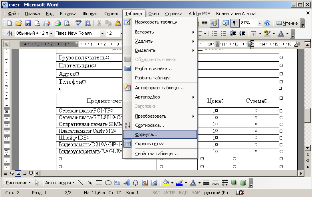Select the Line tool in Drawing toolbar
Viewport: 312px width, 197px height.
81,183
